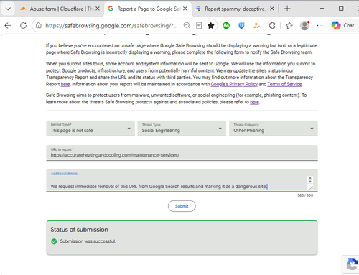Maximize the browser window
359x275 pixels.
[x=341, y=9]
